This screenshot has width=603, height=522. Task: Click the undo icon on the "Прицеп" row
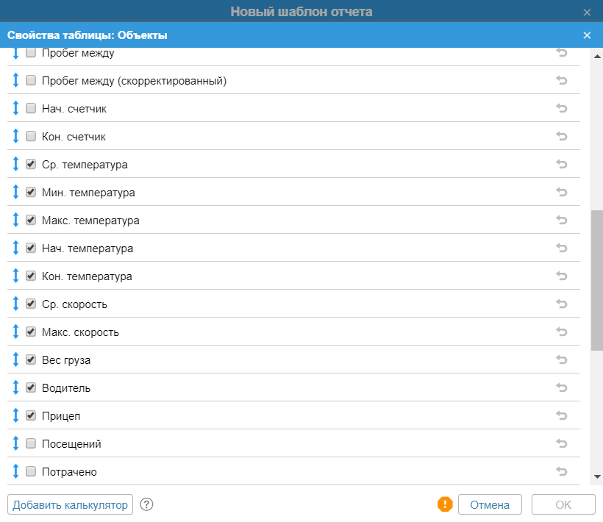tap(561, 415)
